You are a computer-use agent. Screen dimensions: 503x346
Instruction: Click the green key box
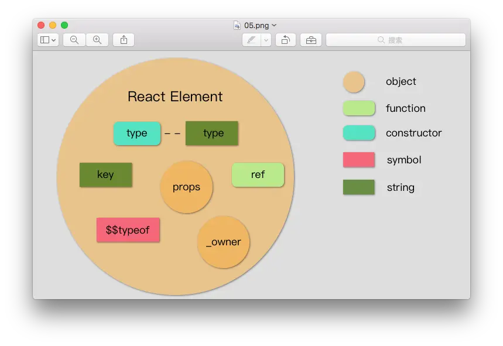coord(106,175)
